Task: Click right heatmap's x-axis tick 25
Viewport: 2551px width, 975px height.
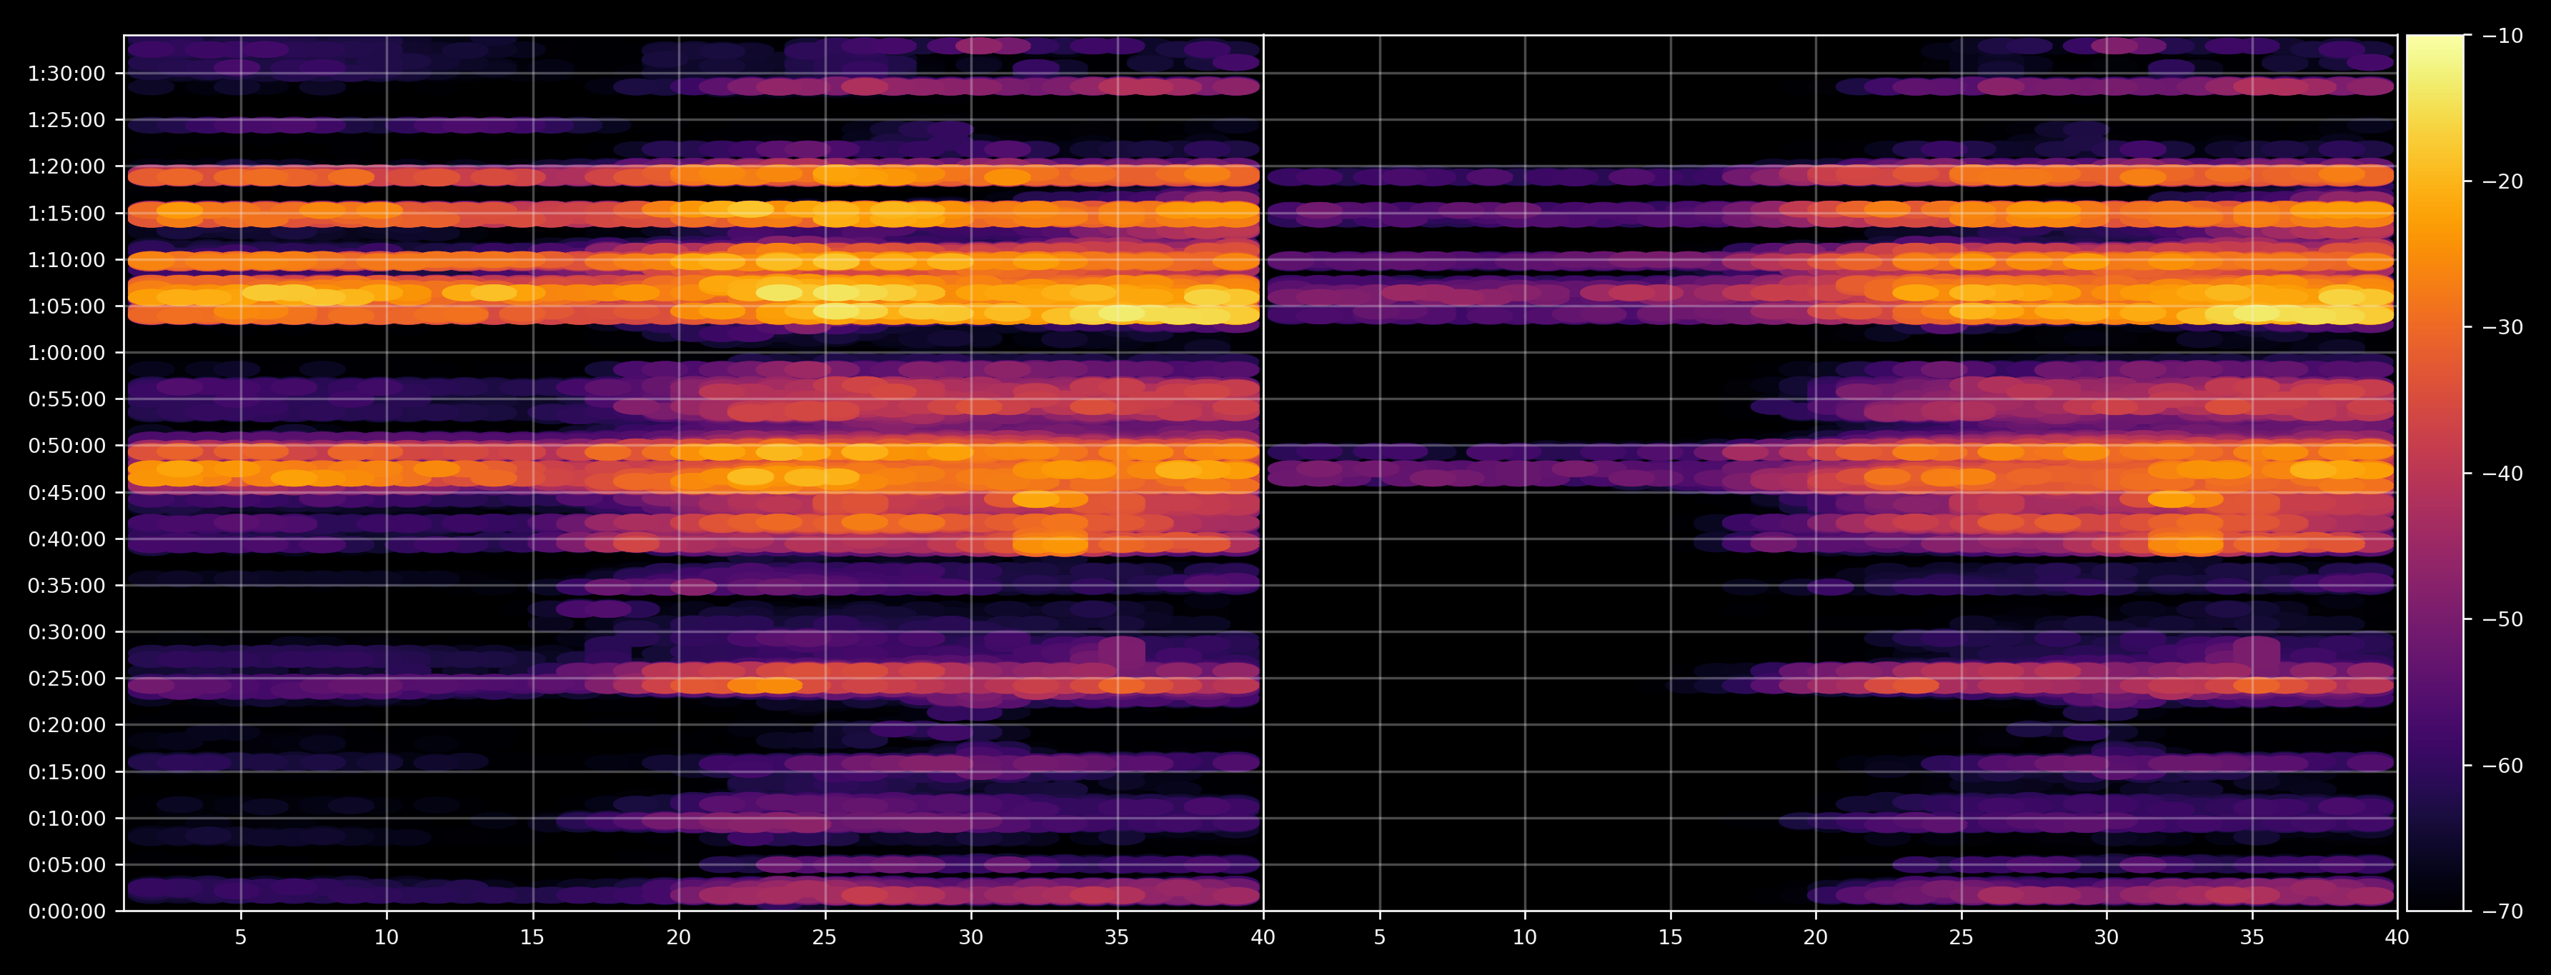Action: tap(1961, 937)
